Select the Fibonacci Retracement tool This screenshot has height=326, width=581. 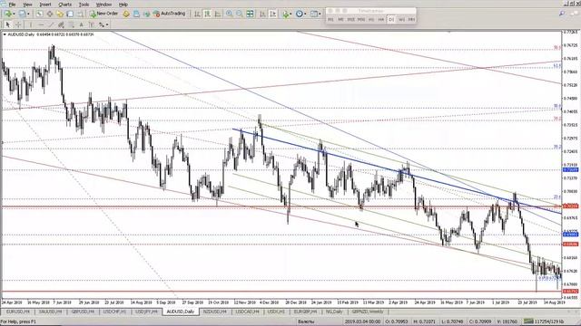[71, 24]
